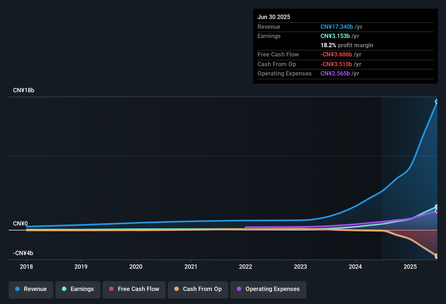This screenshot has height=304, width=446.
Task: Select the Earnings endpoint circle on the chart
Action: [437, 207]
